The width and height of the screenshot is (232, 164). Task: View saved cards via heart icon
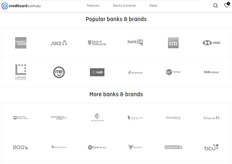pos(227,5)
